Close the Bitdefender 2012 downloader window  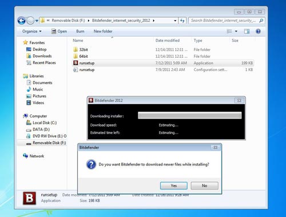point(239,100)
